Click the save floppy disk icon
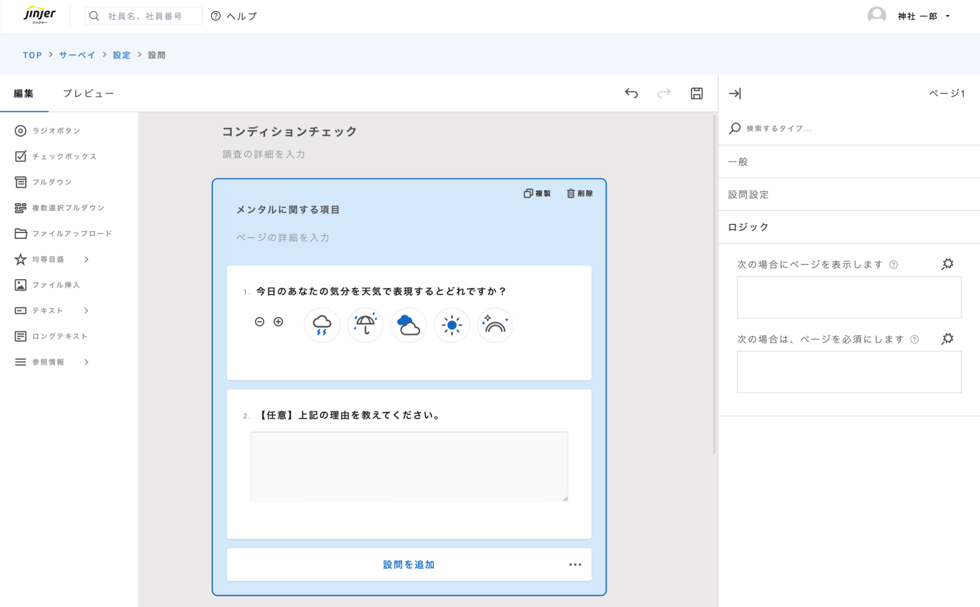This screenshot has height=607, width=980. pos(696,93)
